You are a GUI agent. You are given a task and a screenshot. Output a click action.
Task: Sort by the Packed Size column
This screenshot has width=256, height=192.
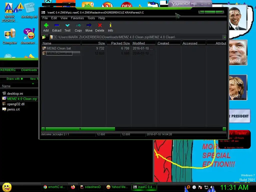click(x=118, y=43)
